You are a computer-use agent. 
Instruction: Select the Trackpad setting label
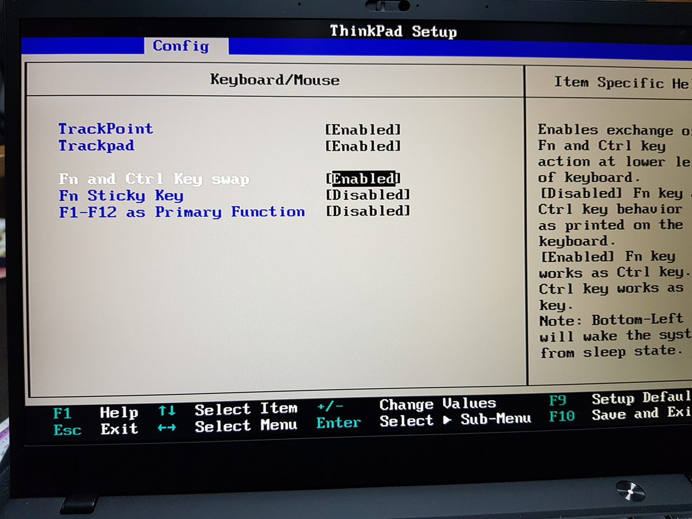96,145
